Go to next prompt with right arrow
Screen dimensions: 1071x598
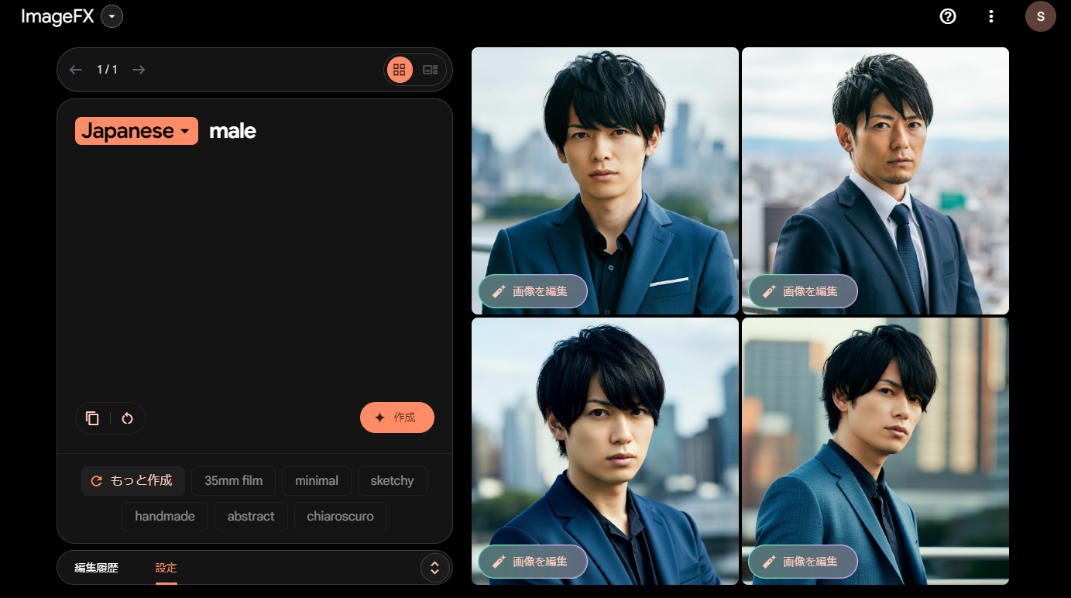(x=139, y=70)
